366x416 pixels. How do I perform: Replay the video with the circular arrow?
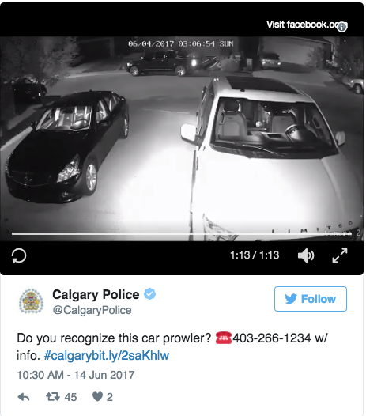click(19, 255)
